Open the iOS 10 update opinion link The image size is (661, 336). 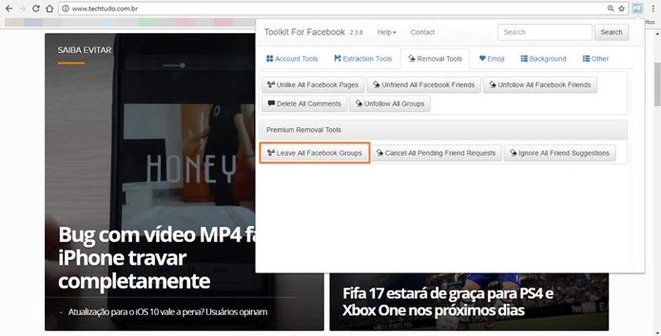coord(168,312)
